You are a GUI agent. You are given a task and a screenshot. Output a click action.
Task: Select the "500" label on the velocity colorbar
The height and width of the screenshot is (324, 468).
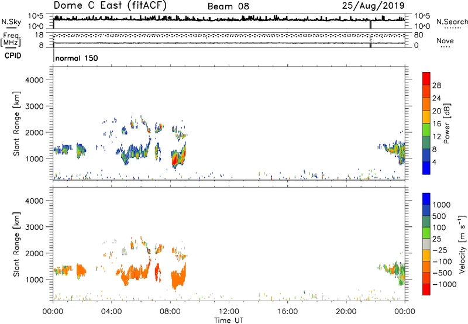[x=439, y=216]
